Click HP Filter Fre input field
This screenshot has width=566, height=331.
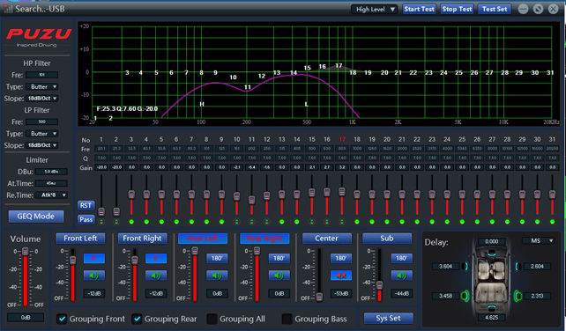tap(41, 75)
